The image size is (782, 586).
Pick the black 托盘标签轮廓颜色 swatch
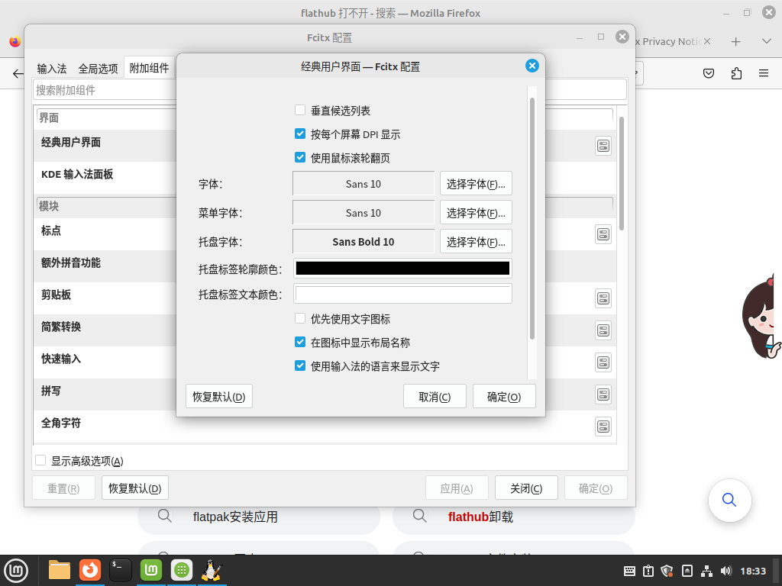(402, 269)
